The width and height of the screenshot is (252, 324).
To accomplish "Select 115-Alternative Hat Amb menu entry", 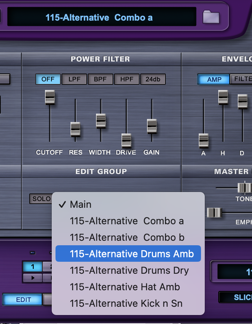I will [x=128, y=287].
